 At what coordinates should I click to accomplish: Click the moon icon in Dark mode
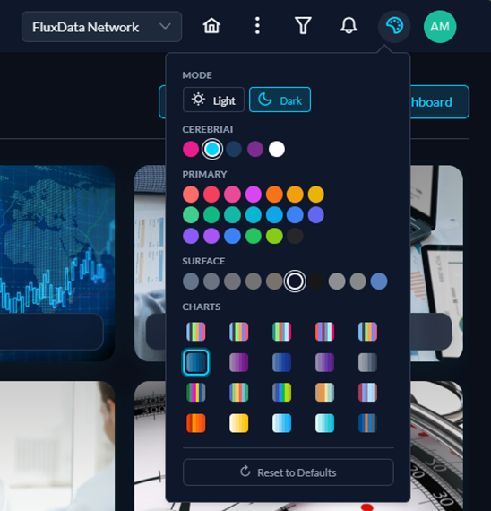tap(265, 100)
